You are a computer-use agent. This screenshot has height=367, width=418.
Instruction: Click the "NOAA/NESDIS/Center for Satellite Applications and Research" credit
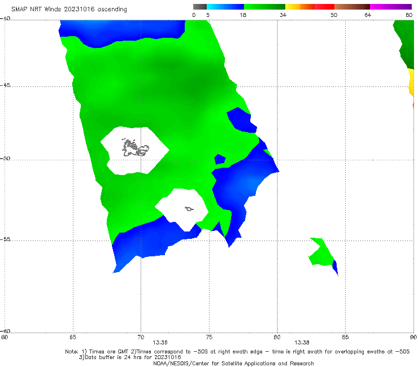pyautogui.click(x=233, y=363)
